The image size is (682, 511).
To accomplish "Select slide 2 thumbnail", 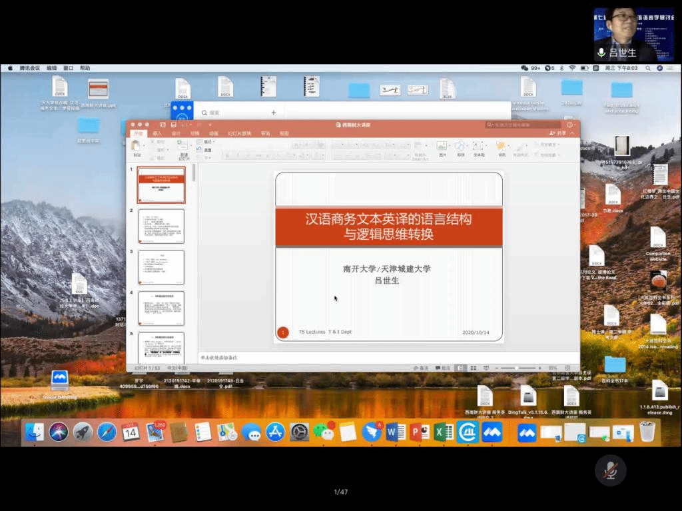I will coord(161,226).
